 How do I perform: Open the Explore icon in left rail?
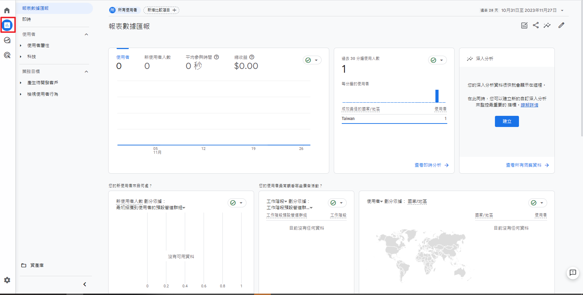click(7, 40)
